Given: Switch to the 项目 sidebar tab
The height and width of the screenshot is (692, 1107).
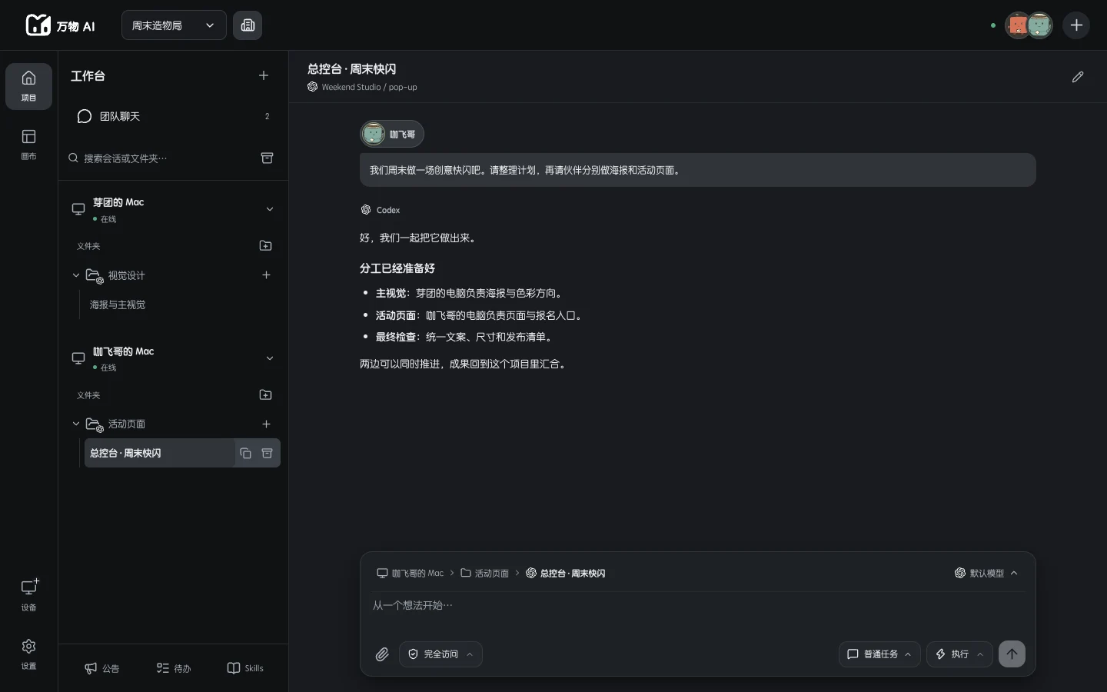Looking at the screenshot, I should [x=28, y=86].
